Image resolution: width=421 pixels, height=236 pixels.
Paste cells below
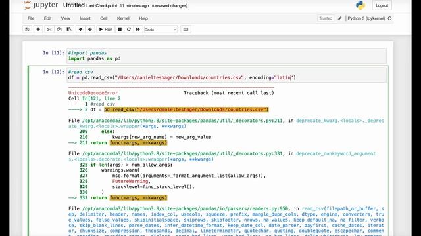pyautogui.click(x=69, y=29)
